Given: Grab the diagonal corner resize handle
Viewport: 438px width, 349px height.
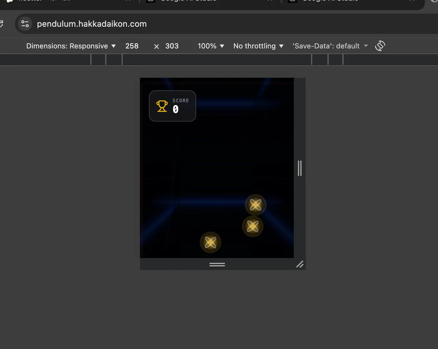Looking at the screenshot, I should [300, 264].
